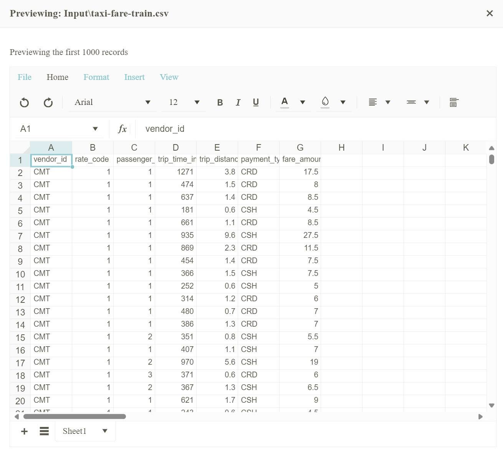Toggle Underline formatting

tap(256, 103)
